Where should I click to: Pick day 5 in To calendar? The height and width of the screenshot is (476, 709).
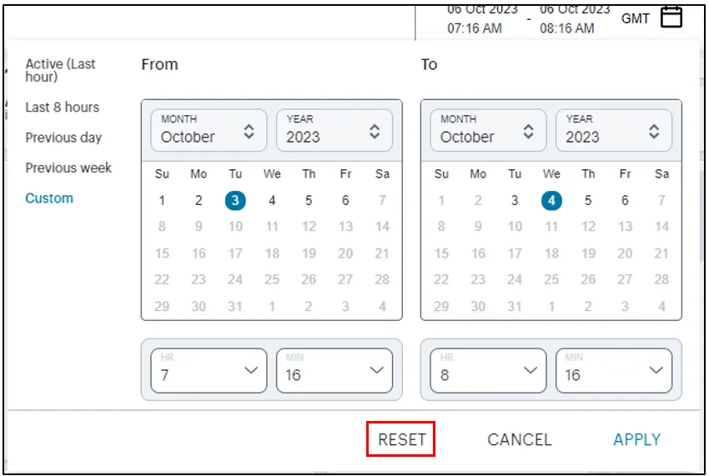[588, 200]
